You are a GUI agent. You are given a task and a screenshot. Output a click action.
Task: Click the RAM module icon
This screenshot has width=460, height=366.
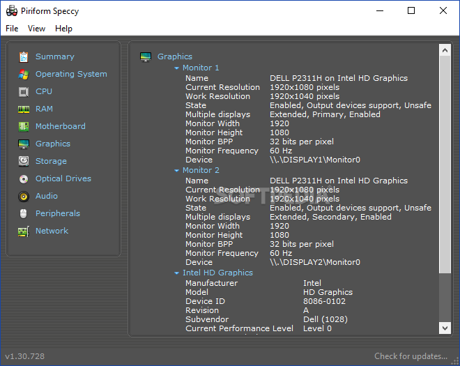coord(24,109)
